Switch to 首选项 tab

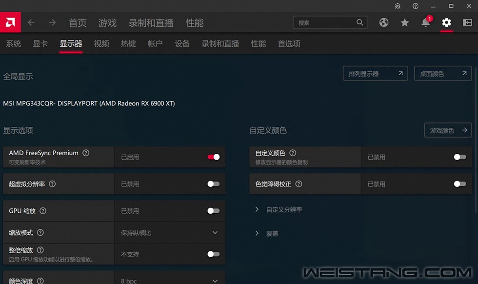[289, 43]
